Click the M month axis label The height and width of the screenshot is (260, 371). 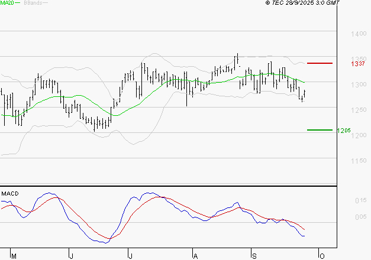(14, 256)
